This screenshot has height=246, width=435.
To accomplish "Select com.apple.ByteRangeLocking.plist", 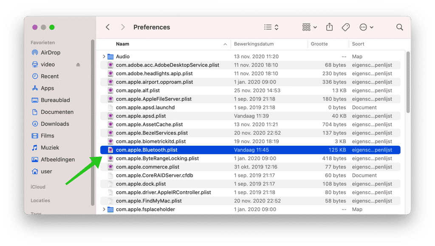I will click(250, 158).
